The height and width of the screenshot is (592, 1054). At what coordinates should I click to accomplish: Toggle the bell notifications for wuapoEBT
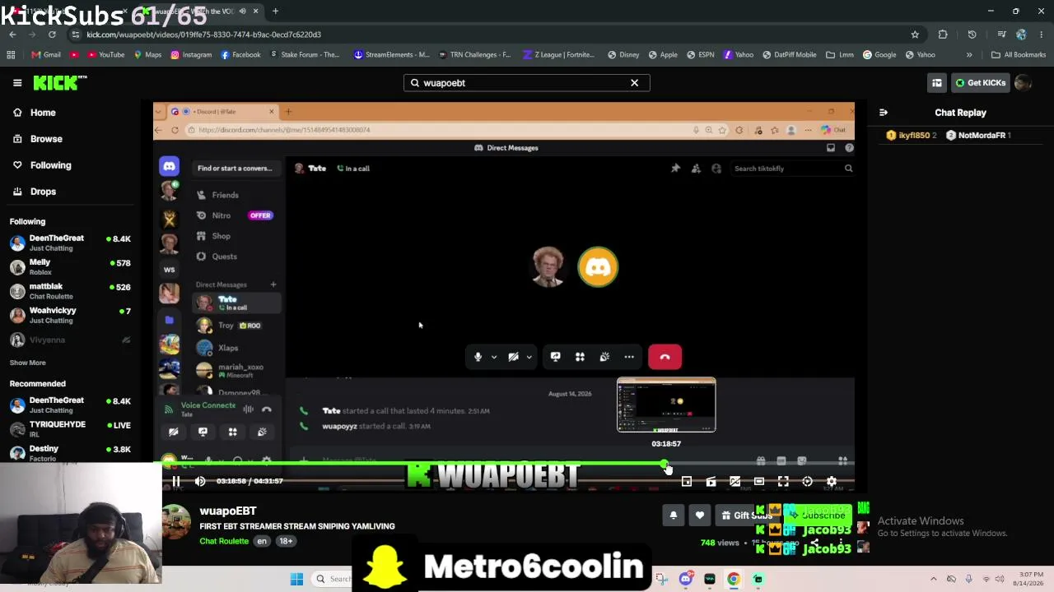coord(673,516)
